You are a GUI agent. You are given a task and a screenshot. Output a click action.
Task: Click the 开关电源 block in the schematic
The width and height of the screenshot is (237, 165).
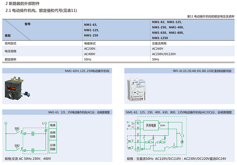pos(151,125)
